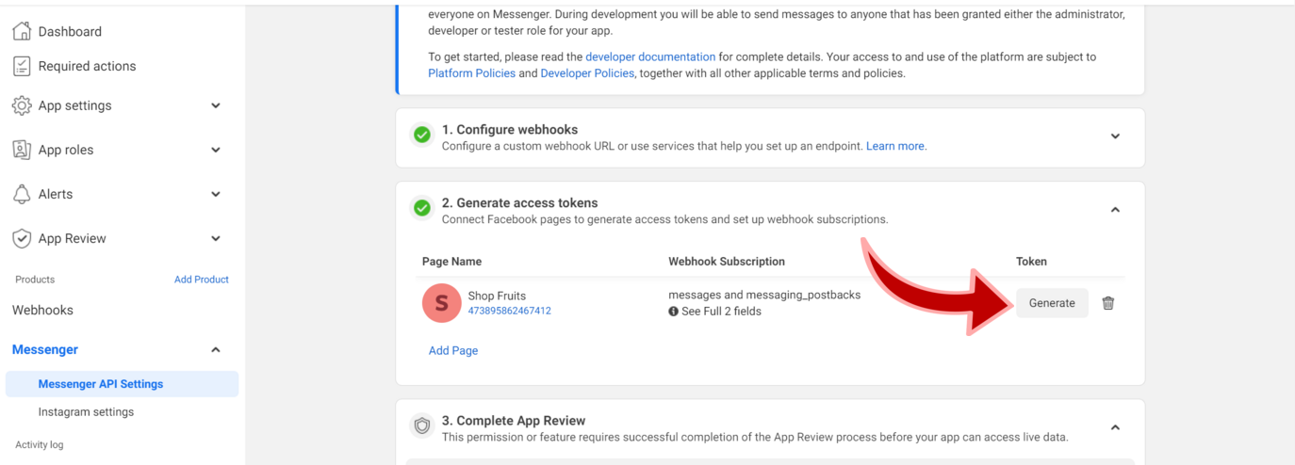1295x465 pixels.
Task: Open the Dashboard home icon
Action: [x=22, y=31]
